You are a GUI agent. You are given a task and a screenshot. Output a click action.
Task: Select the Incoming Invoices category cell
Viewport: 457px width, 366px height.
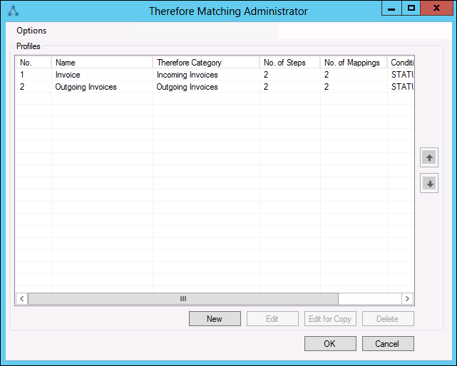pos(188,75)
